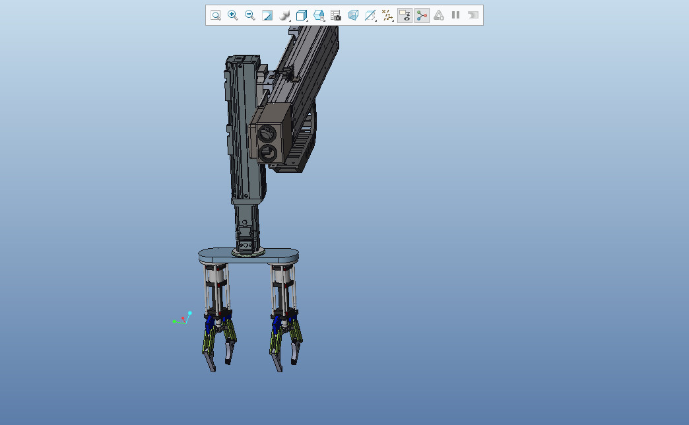Open the cross-section view dropdown
The width and height of the screenshot is (689, 425).
(370, 15)
